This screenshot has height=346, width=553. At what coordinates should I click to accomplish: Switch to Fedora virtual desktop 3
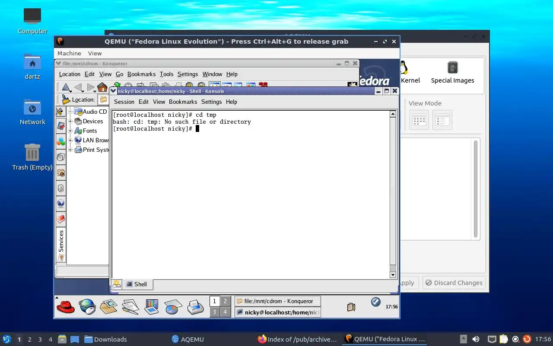click(214, 311)
